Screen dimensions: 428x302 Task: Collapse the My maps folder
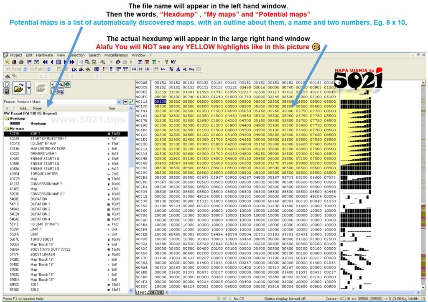[7, 129]
